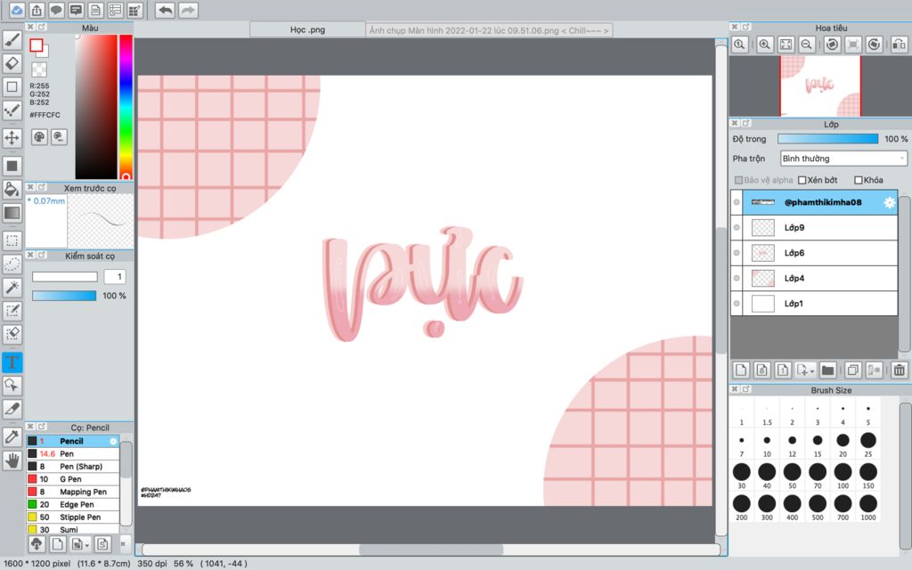Screen dimensions: 912x570
Task: Zoom in using the navigator magnifier plus
Action: (x=765, y=45)
